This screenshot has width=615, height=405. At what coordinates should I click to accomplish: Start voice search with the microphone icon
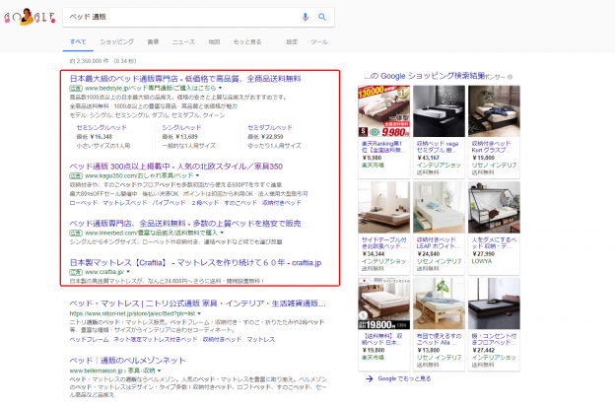click(x=306, y=17)
